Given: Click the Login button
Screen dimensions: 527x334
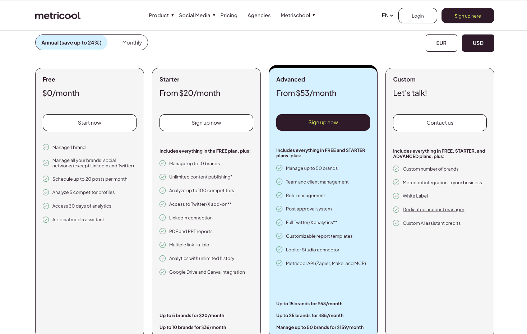Looking at the screenshot, I should tap(418, 16).
